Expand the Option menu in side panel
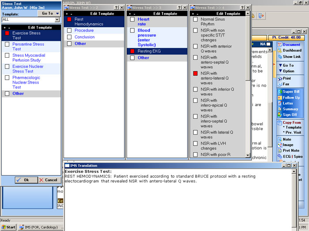This screenshot has width=309, height=231. pos(286,71)
